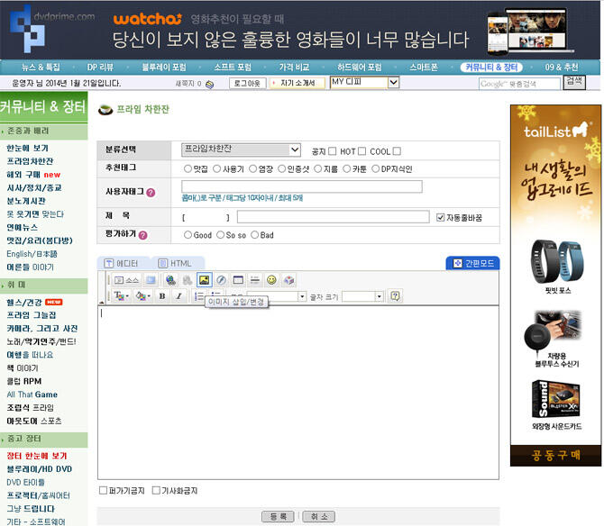Insert a smiley emoticon
The height and width of the screenshot is (526, 604).
coord(271,280)
